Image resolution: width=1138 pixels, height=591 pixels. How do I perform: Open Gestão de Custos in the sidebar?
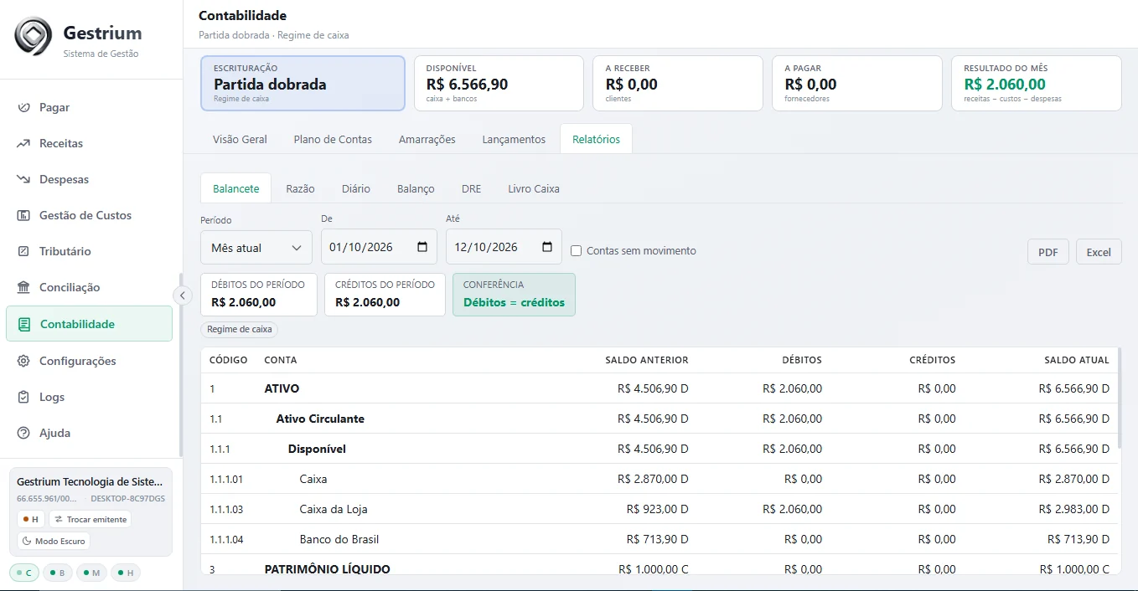89,215
